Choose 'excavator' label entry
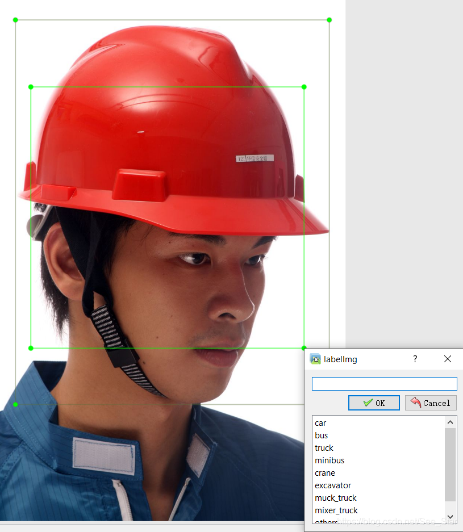Image resolution: width=463 pixels, height=532 pixels. click(x=379, y=485)
